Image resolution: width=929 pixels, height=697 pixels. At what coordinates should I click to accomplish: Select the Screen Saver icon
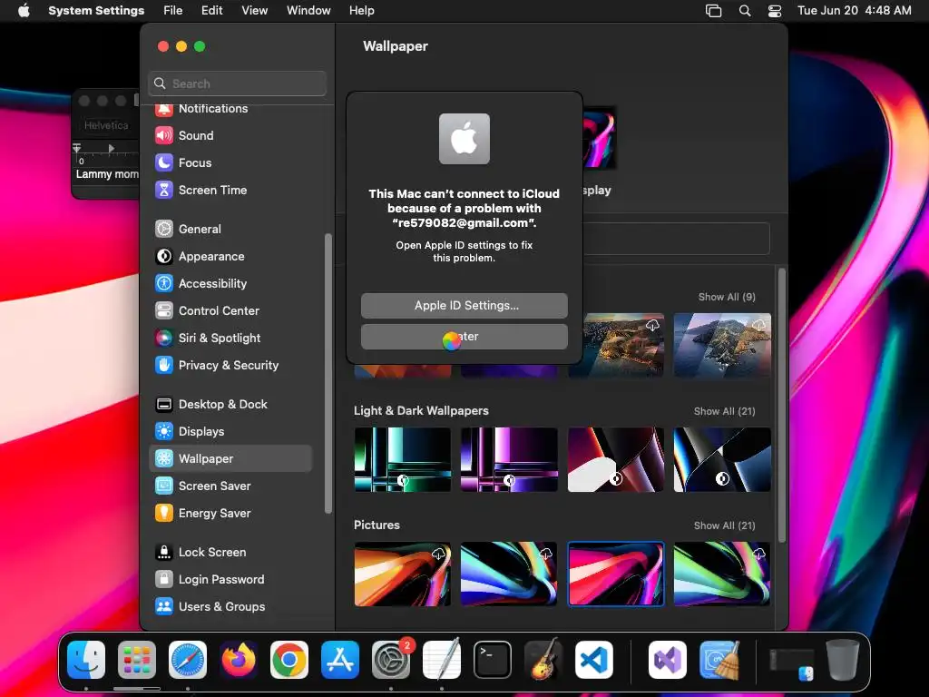164,486
